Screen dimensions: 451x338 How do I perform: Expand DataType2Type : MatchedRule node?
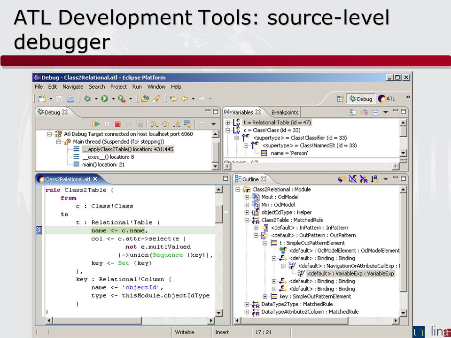click(247, 304)
